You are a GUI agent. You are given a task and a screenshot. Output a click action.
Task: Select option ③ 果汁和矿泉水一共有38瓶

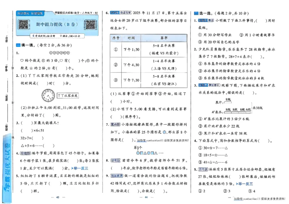coord(223,133)
